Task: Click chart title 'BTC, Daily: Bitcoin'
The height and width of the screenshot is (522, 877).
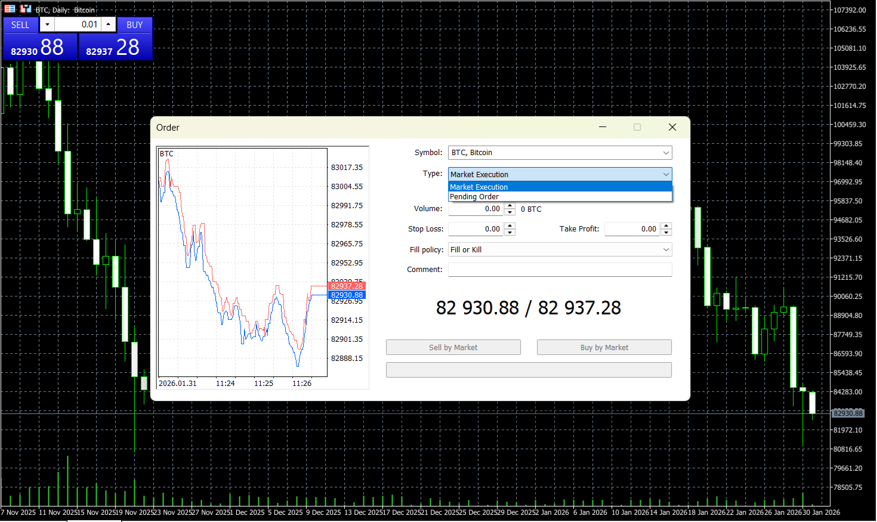Action: pyautogui.click(x=65, y=10)
